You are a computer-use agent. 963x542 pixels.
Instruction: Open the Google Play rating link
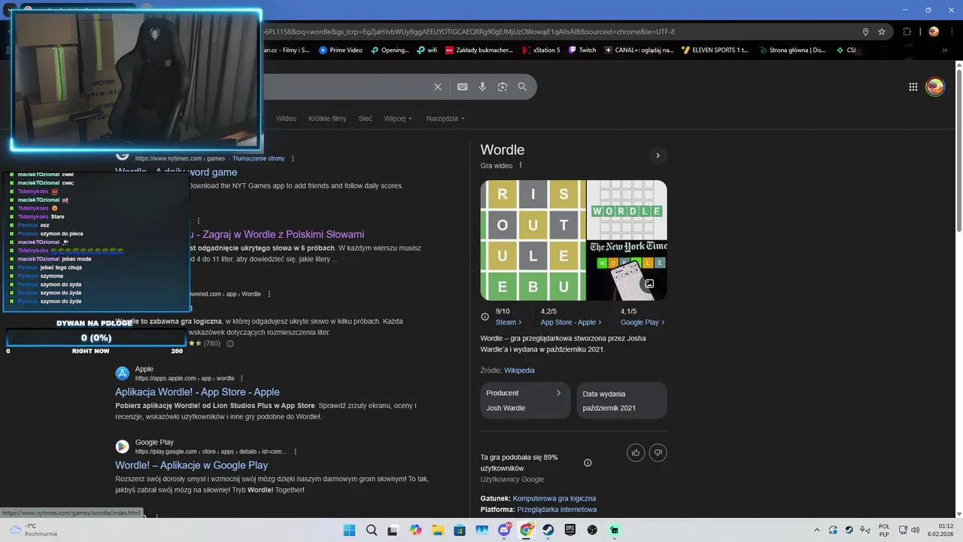(643, 322)
